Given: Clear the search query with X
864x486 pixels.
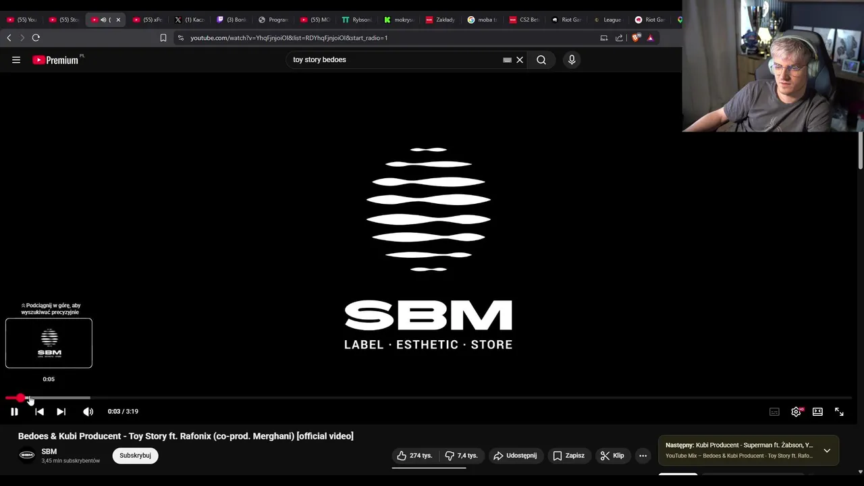Looking at the screenshot, I should click(x=520, y=60).
